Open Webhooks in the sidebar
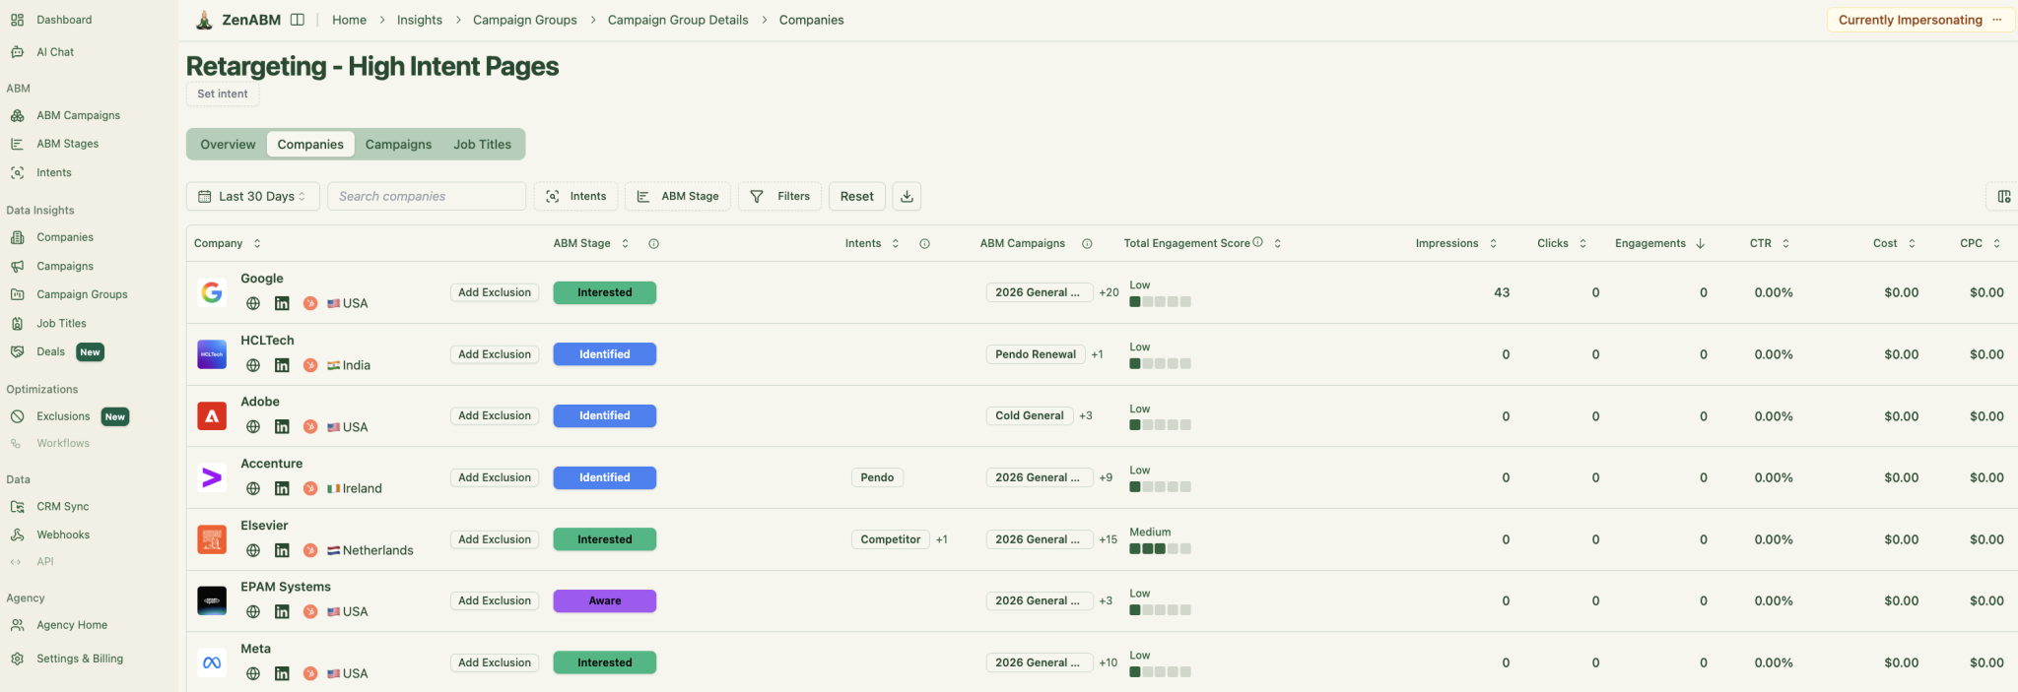This screenshot has height=692, width=2018. coord(63,535)
